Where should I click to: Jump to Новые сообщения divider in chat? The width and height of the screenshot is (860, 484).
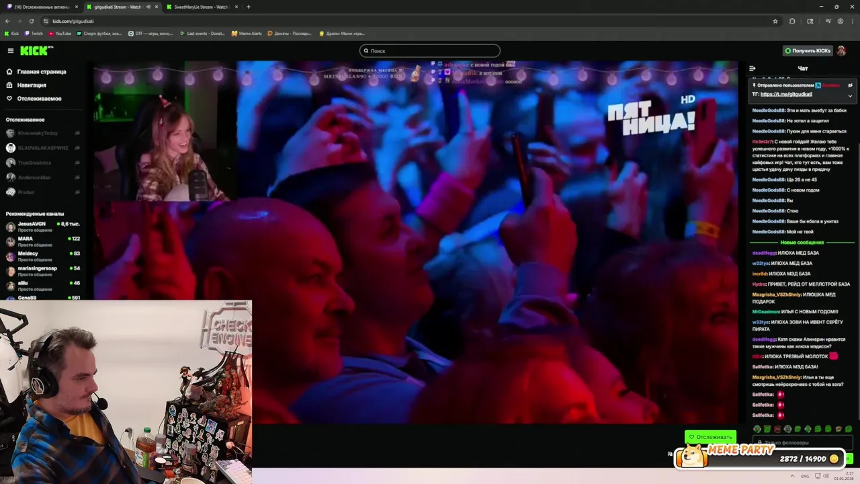pos(802,243)
